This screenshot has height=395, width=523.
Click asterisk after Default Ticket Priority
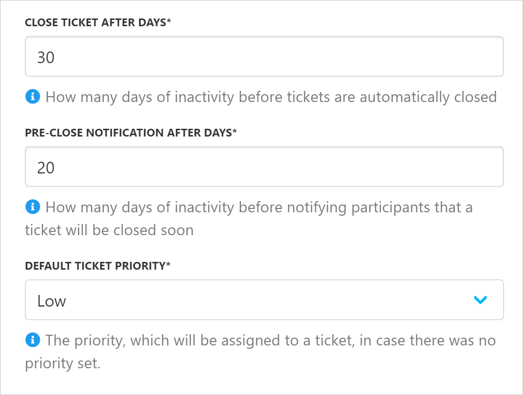click(168, 266)
